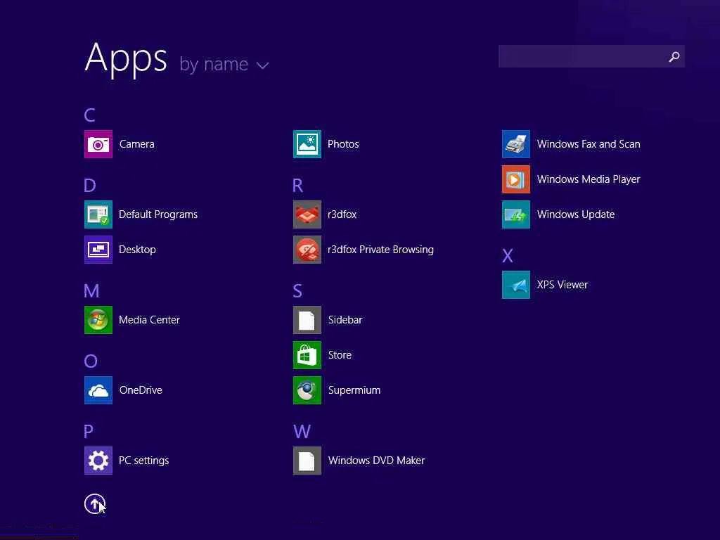Click inside the apps search box

click(x=591, y=56)
